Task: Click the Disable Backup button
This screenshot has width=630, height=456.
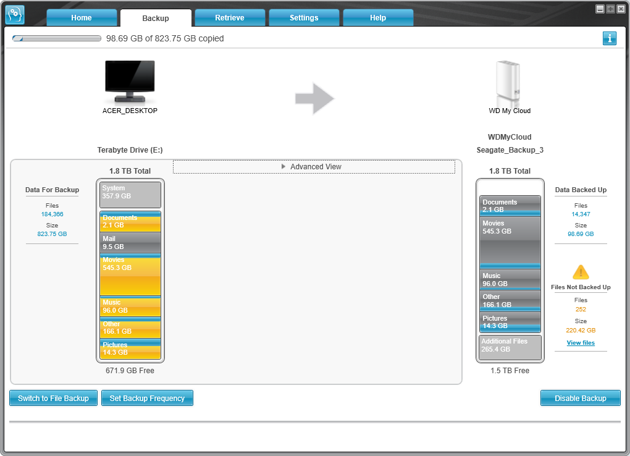Action: 580,398
